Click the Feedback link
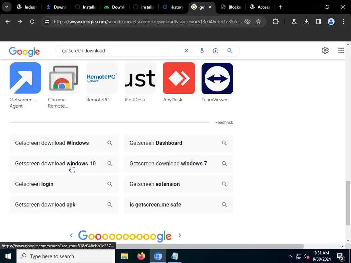This screenshot has width=351, height=263. [x=224, y=123]
